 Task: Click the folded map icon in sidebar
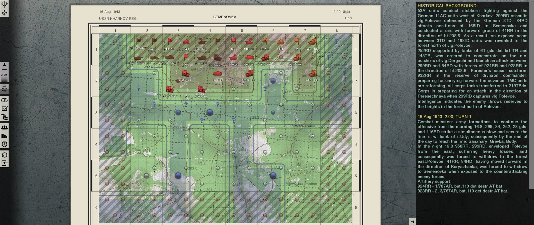4,100
